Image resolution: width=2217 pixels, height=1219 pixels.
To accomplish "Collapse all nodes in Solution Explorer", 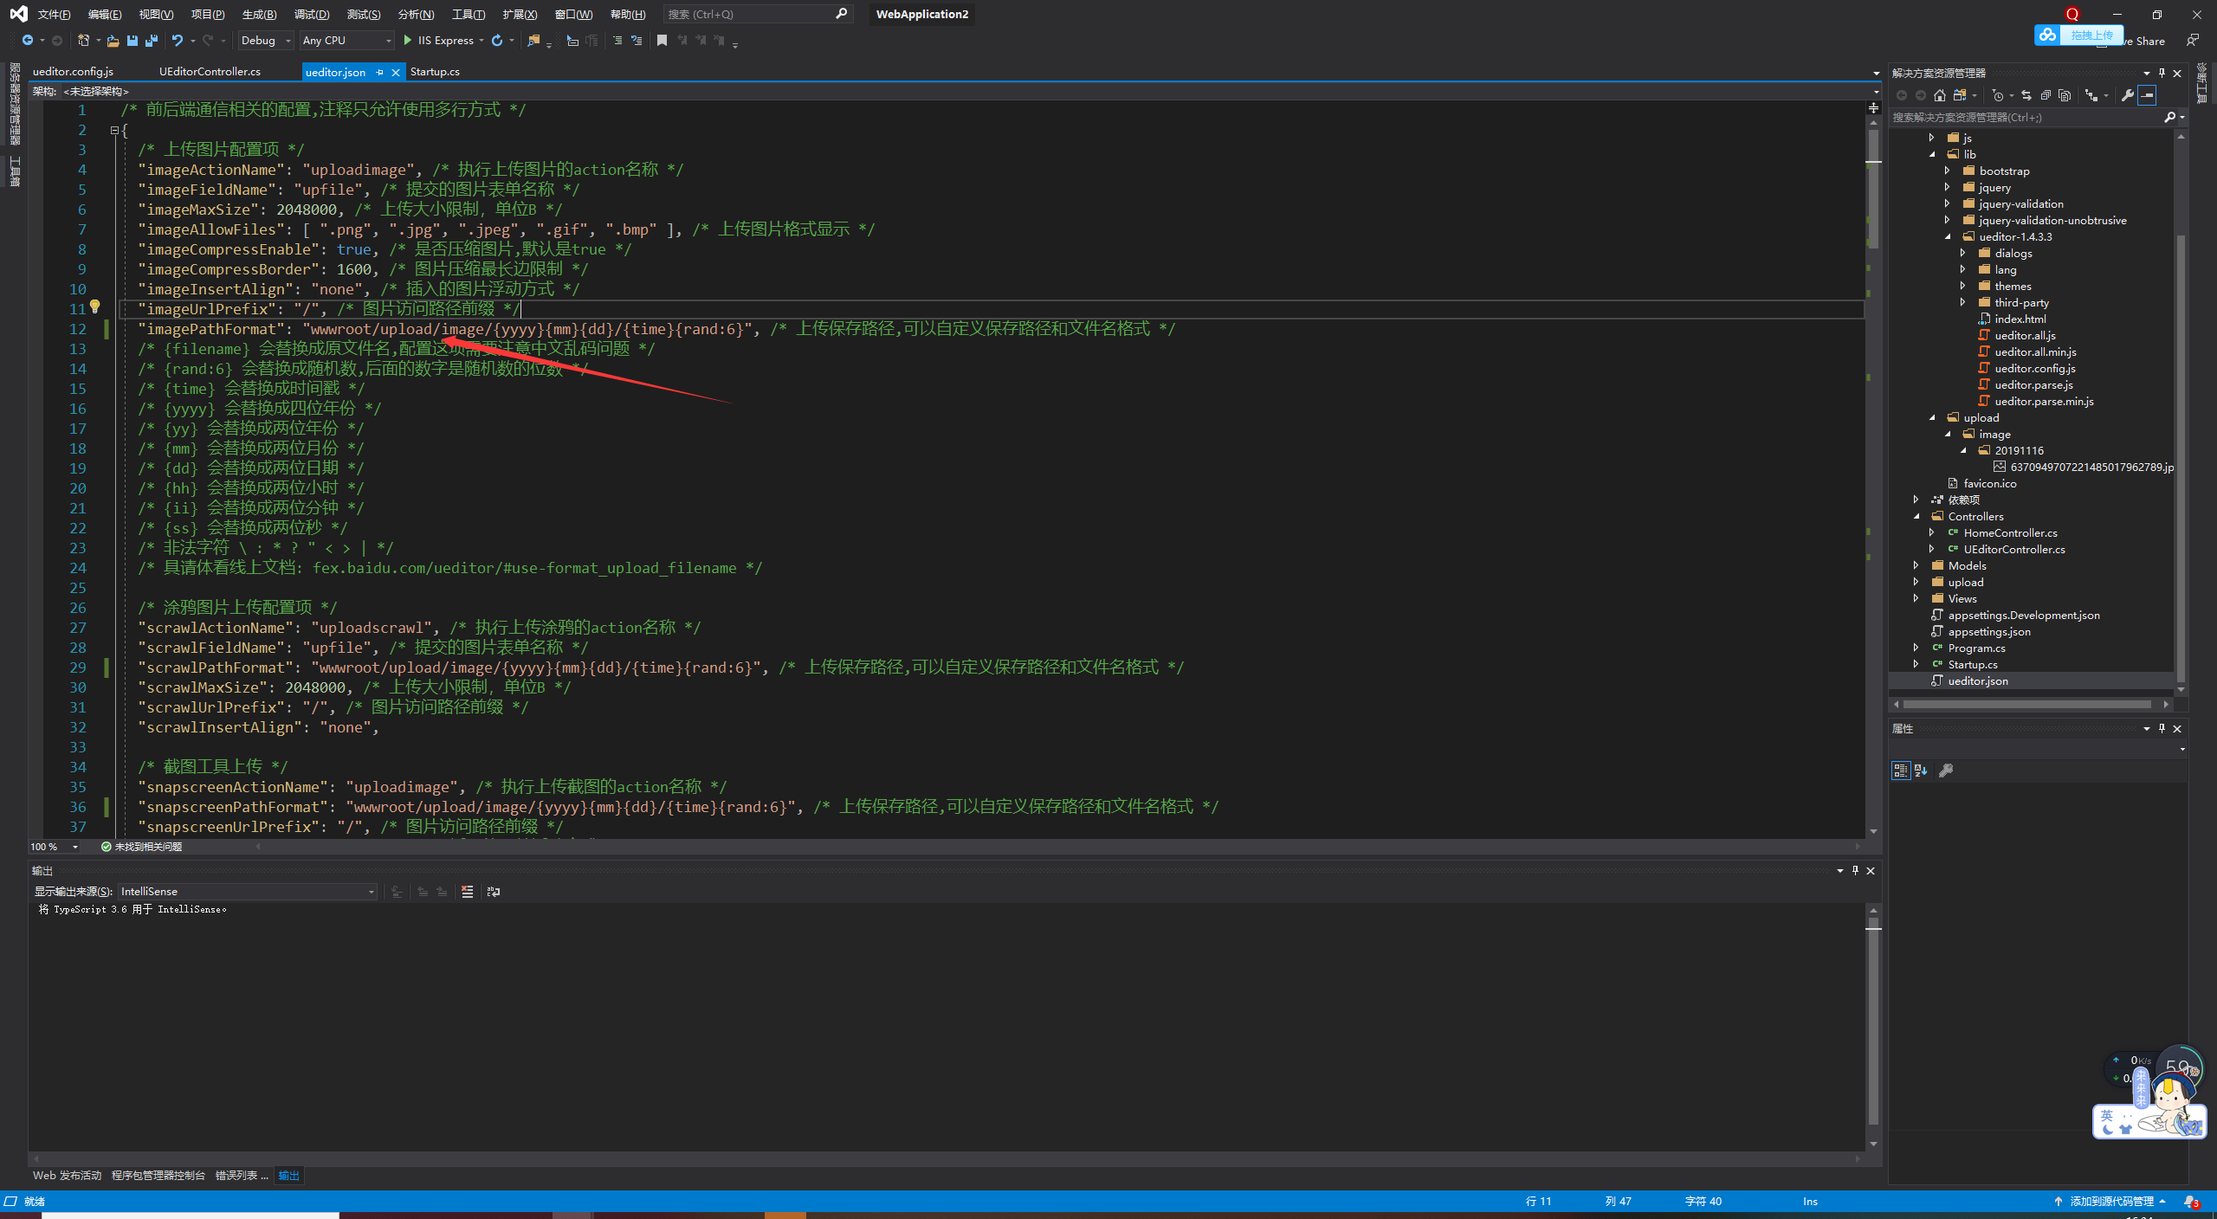I will [x=2046, y=95].
